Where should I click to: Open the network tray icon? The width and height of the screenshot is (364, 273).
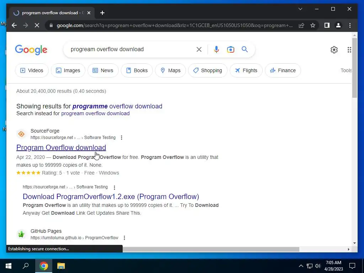(x=309, y=266)
